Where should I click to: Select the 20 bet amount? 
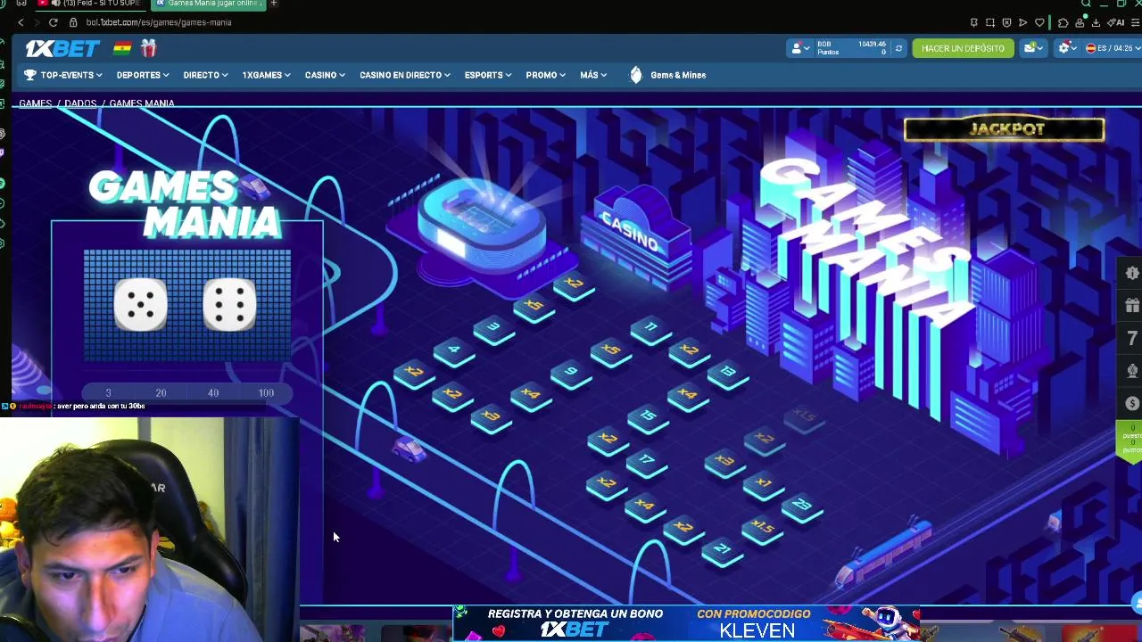(161, 392)
